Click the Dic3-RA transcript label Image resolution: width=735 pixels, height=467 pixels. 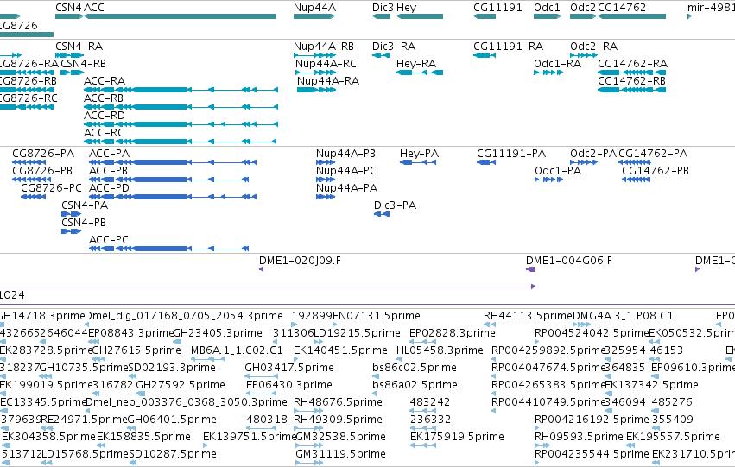(x=394, y=46)
